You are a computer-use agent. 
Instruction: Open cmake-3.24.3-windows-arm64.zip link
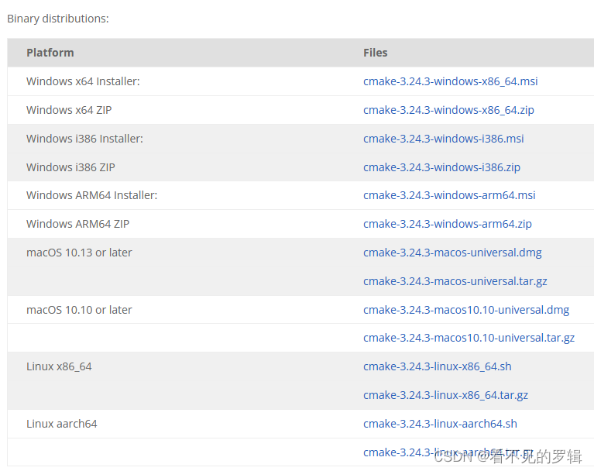448,225
